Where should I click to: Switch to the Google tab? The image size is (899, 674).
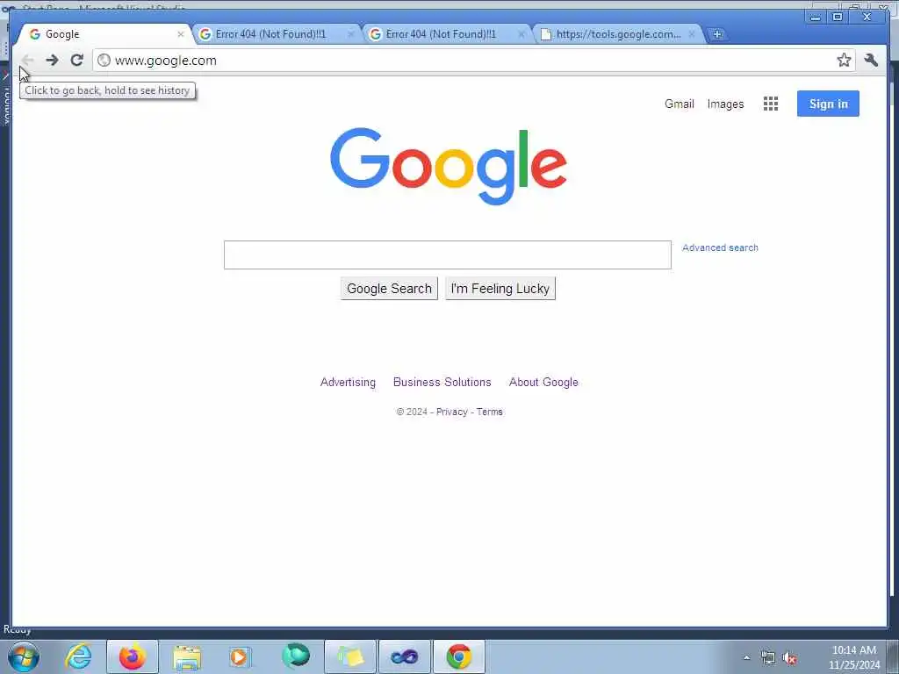[104, 34]
